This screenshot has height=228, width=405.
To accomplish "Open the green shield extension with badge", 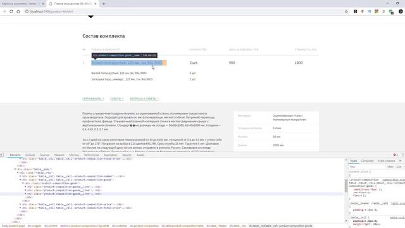I will 391,11.
